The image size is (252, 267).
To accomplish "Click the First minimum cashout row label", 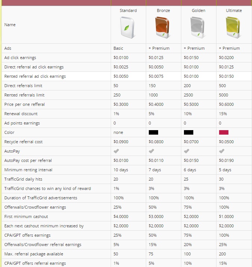I will pyautogui.click(x=25, y=217).
